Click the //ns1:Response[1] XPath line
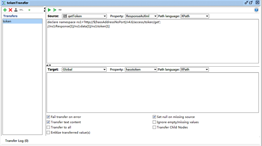 78,26
